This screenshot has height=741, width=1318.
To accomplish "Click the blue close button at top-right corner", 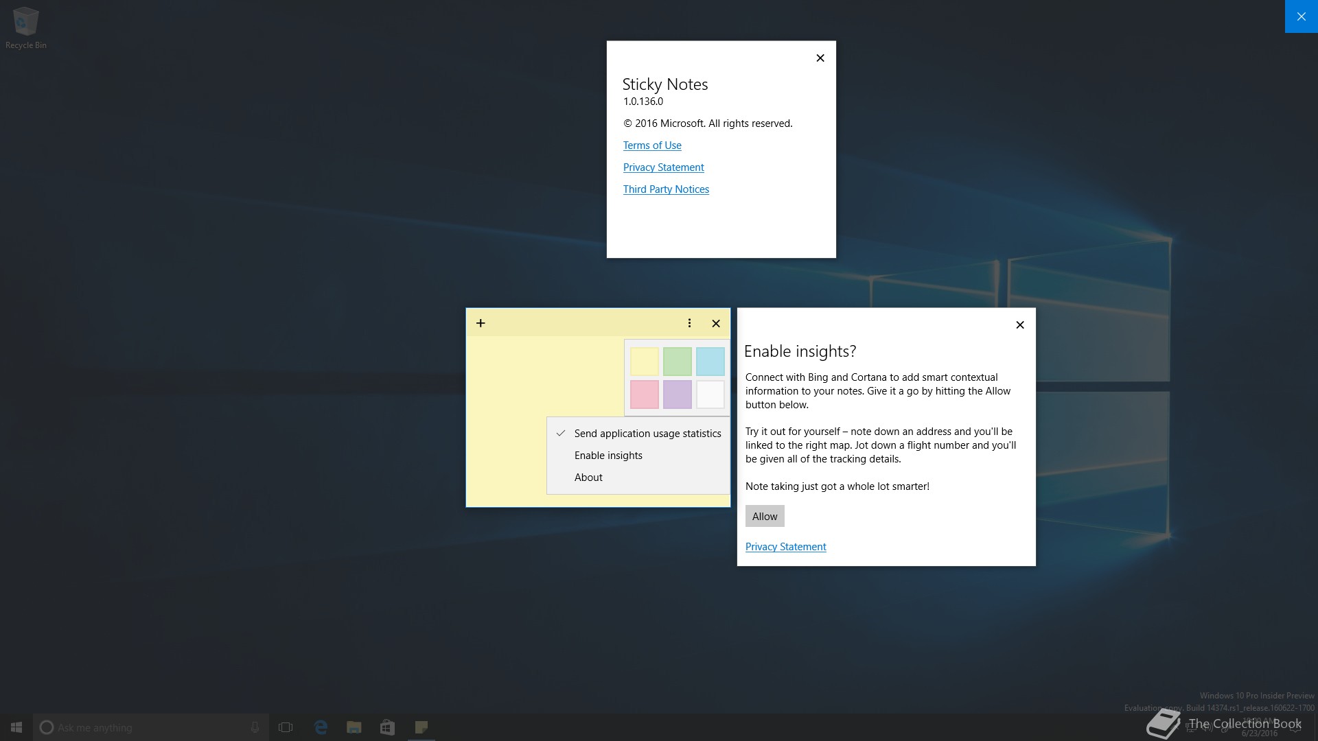I will click(1302, 16).
